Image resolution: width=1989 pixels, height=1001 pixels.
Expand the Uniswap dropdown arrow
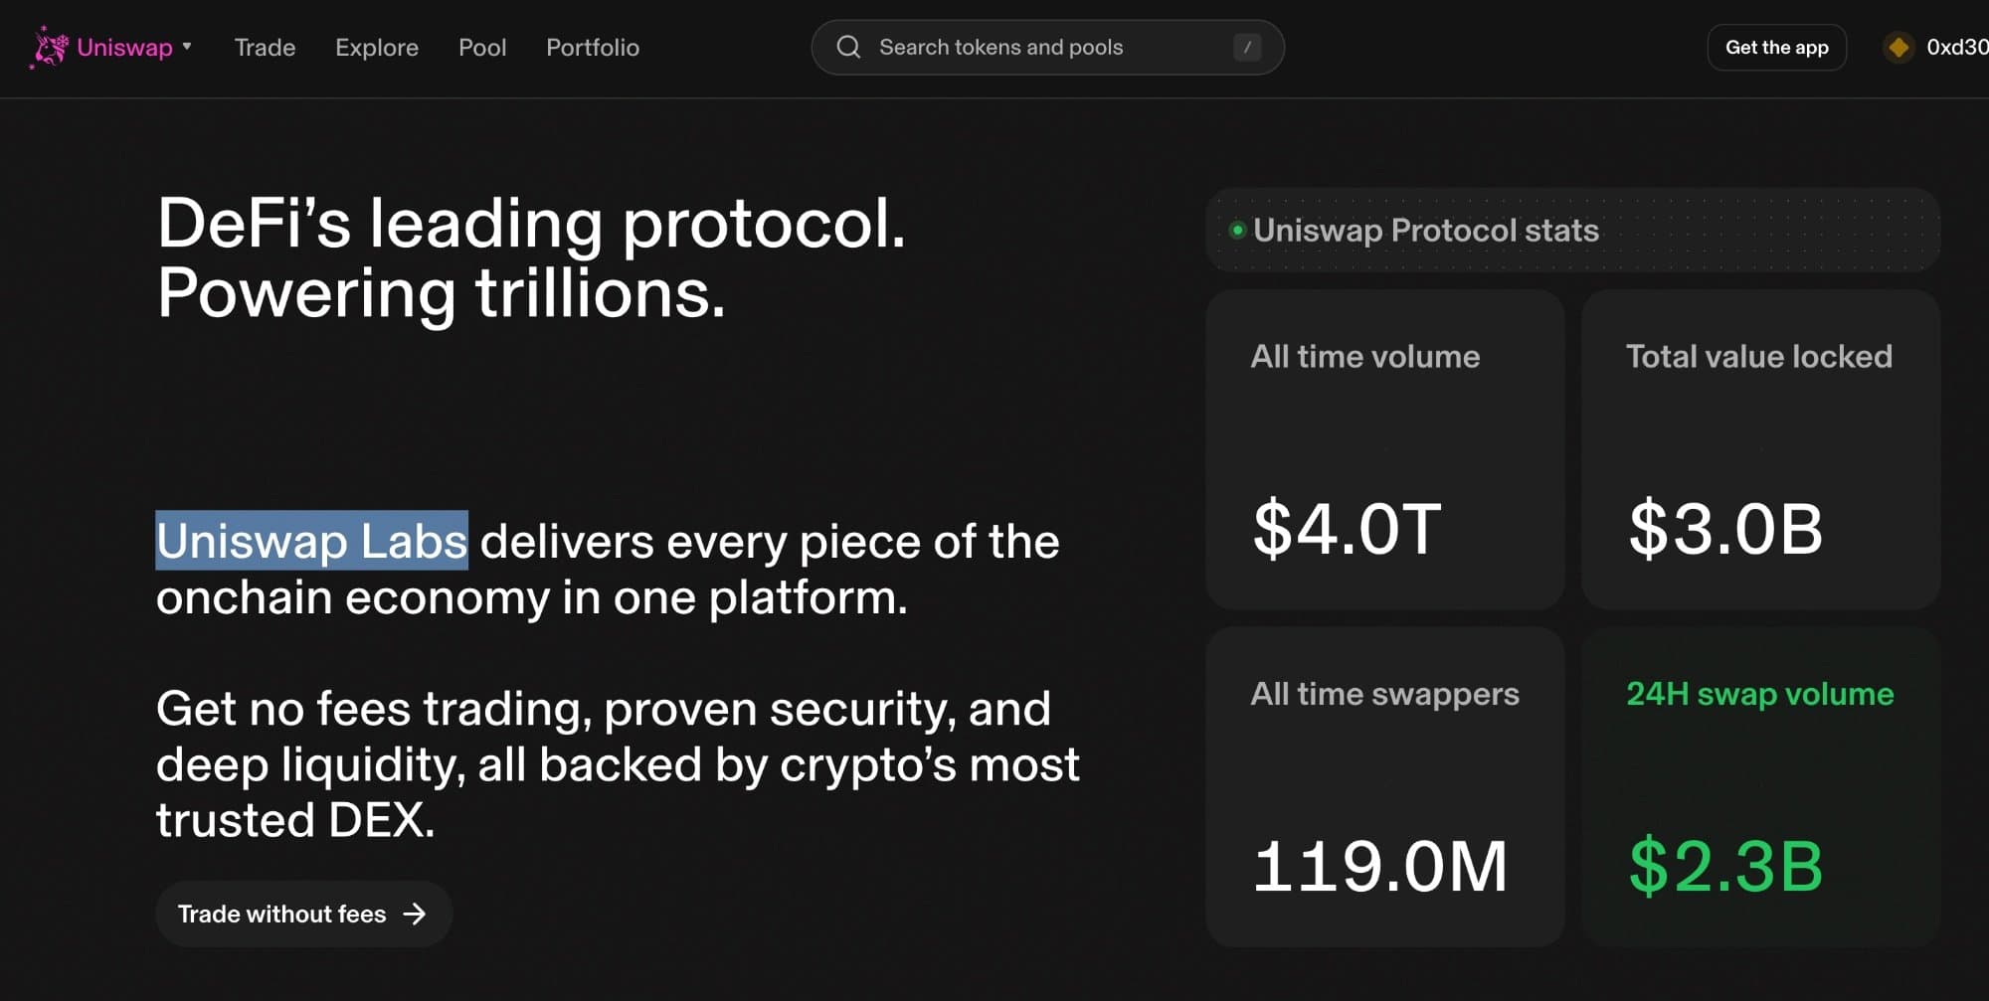187,47
